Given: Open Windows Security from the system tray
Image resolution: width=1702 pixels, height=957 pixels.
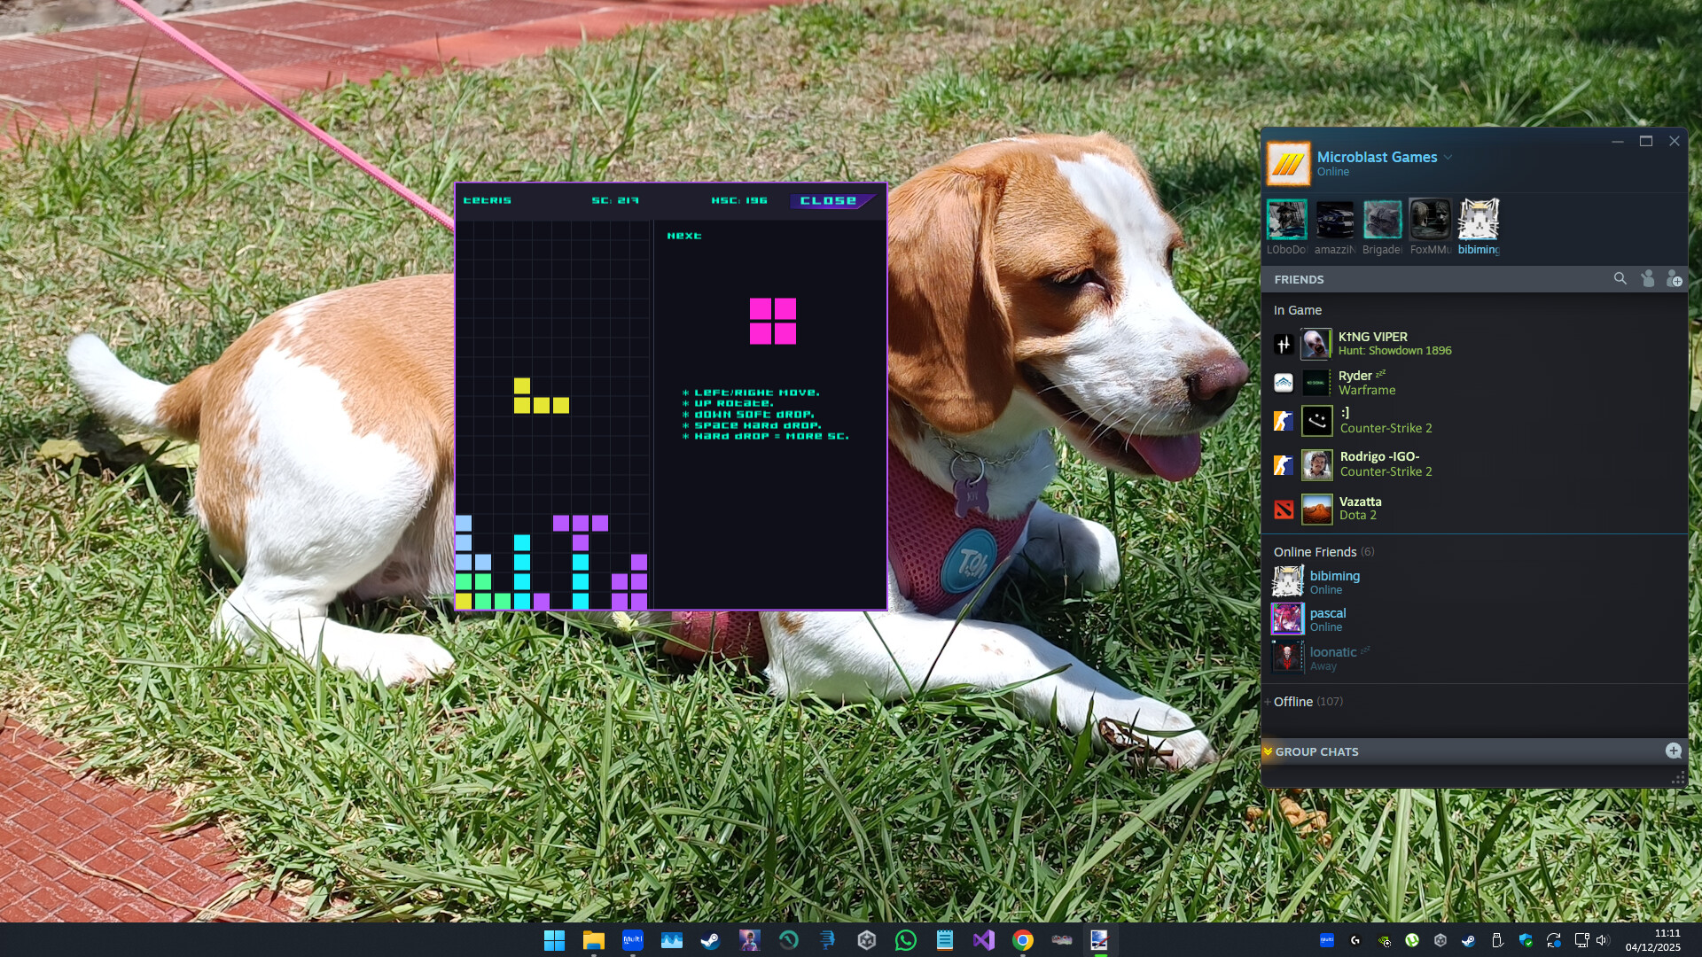Looking at the screenshot, I should point(1526,941).
